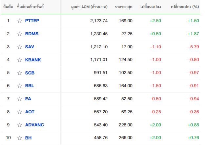Click the star icon beside BH
207x145 pixels.
20,138
